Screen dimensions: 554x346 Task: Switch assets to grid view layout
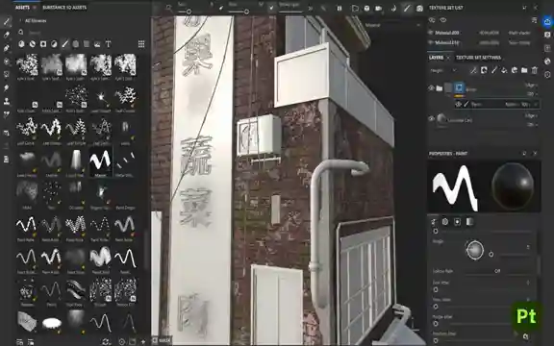click(x=141, y=44)
